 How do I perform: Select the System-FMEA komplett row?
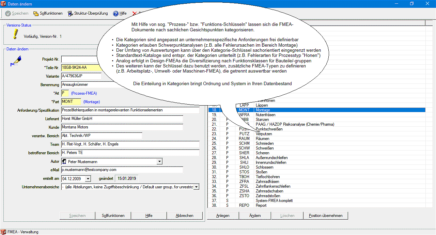[x=316, y=201]
